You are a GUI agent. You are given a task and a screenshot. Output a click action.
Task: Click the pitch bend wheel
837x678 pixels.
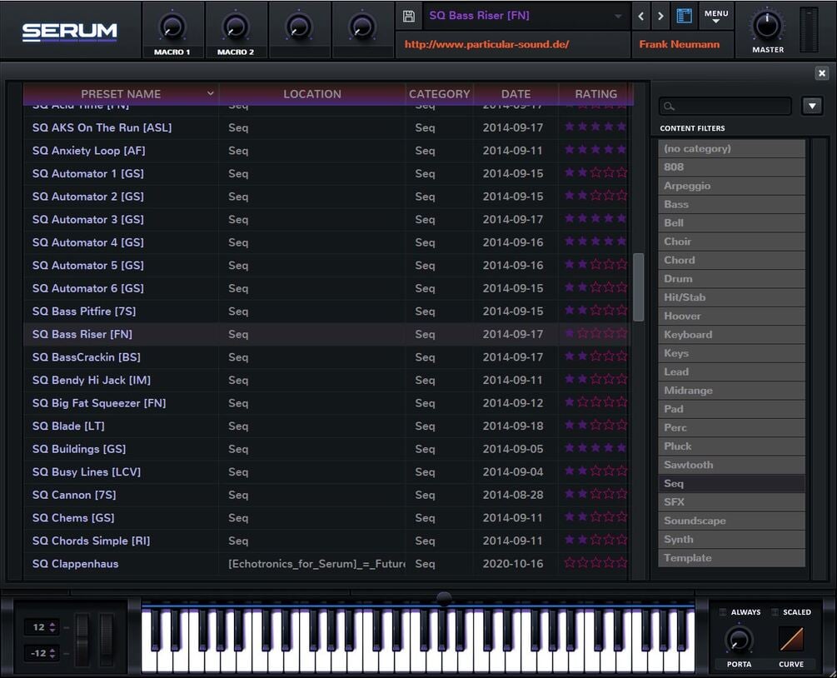point(82,640)
